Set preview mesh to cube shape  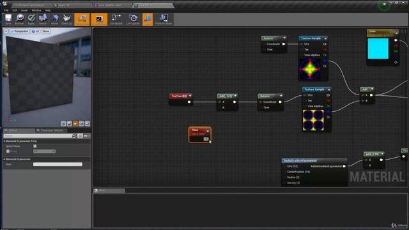click(x=81, y=123)
